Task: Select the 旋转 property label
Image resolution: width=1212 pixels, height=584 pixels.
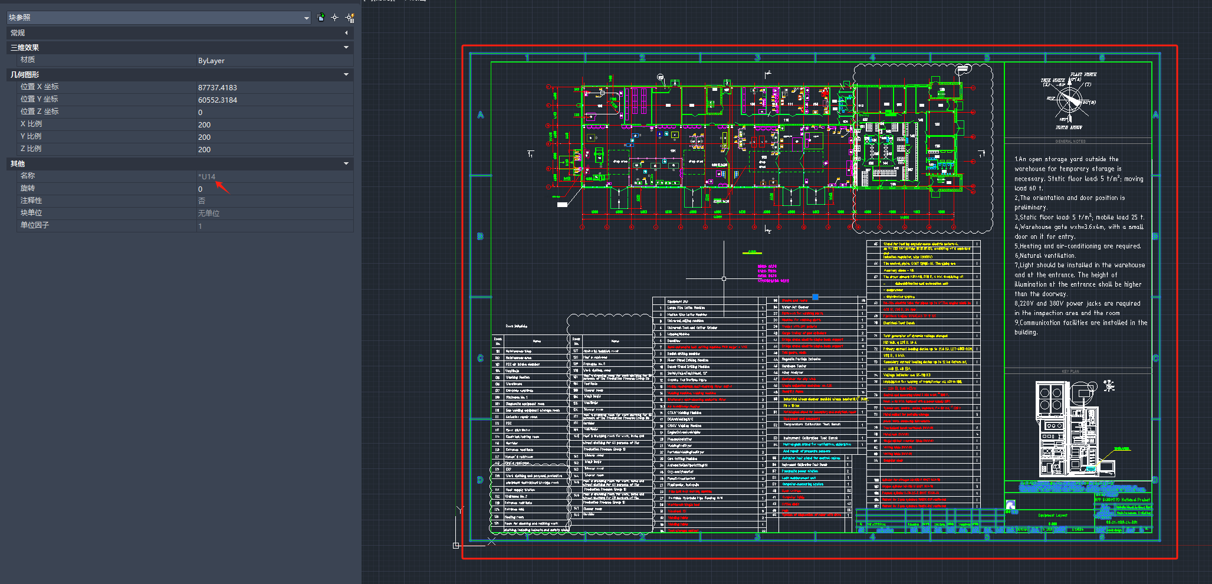Action: [28, 188]
